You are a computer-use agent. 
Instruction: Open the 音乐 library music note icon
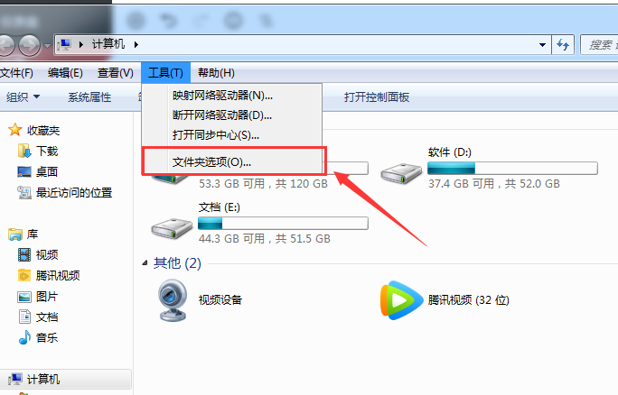(x=24, y=337)
